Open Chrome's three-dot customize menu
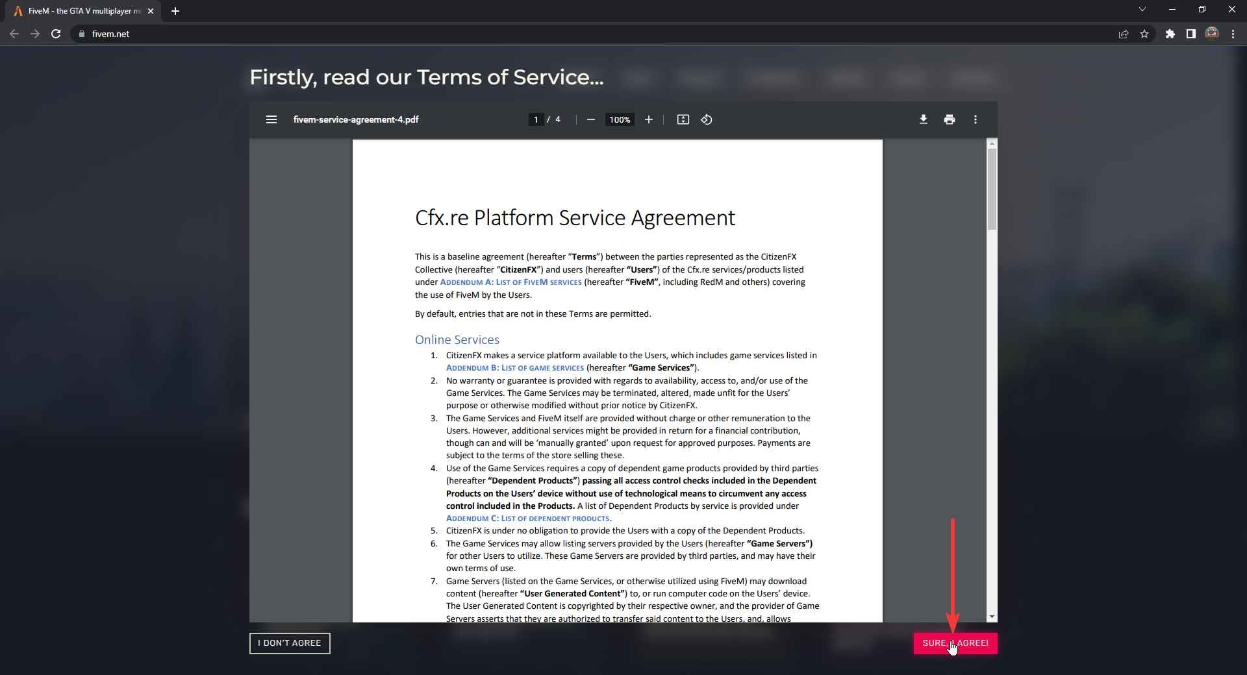The height and width of the screenshot is (675, 1247). [1233, 34]
